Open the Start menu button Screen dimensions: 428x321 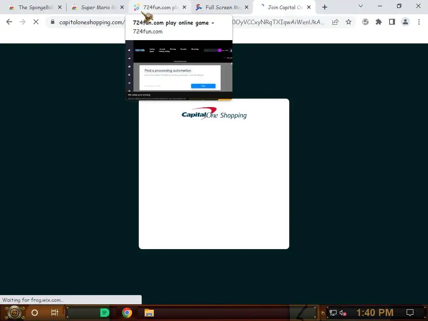[x=14, y=313]
